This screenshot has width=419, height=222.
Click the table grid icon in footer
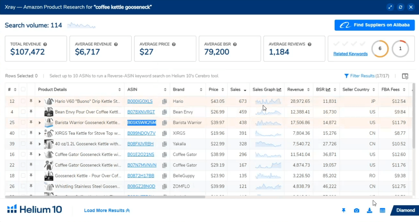(383, 211)
